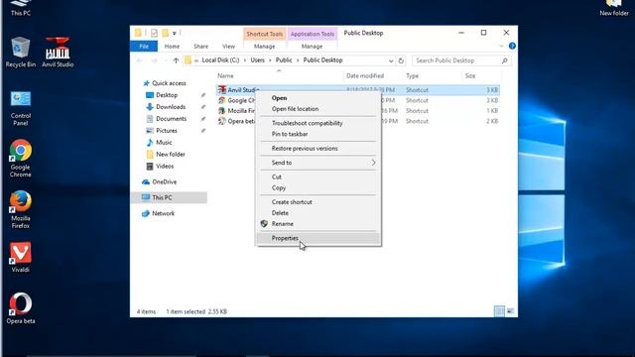Viewport: 635px width, 357px height.
Task: Select Quick access in navigation pane
Action: pos(169,83)
